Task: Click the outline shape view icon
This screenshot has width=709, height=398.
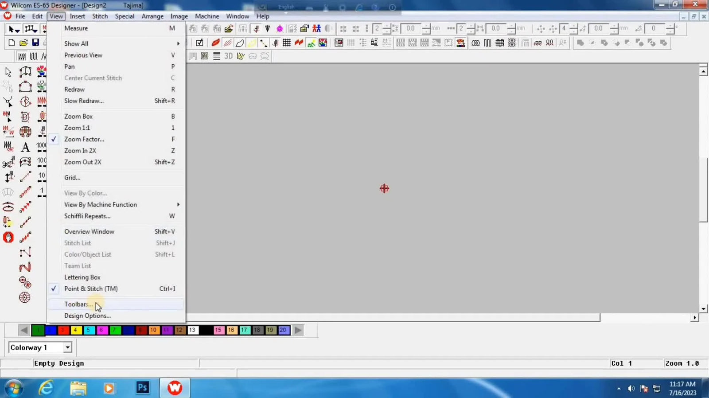Action: (x=240, y=43)
